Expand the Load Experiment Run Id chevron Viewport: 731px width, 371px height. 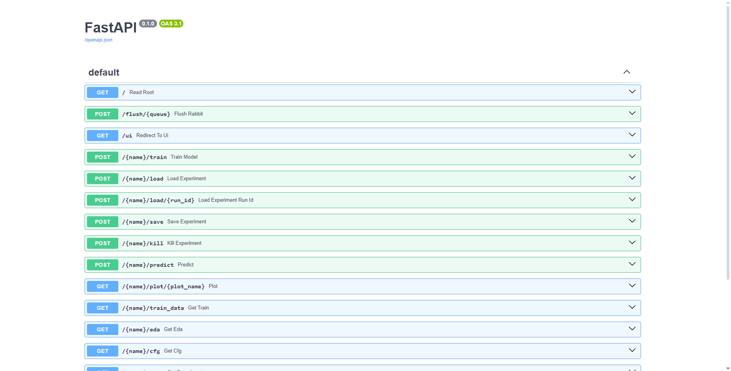coord(632,199)
